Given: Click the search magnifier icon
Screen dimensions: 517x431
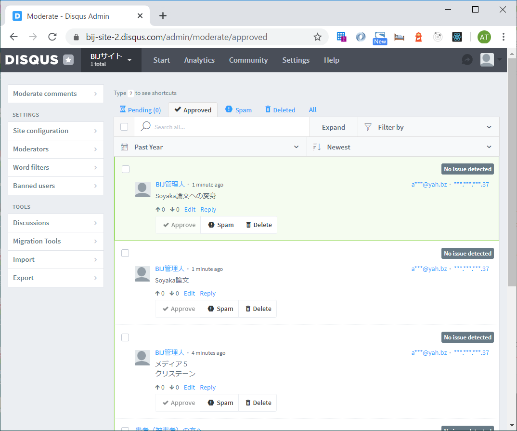Looking at the screenshot, I should 145,127.
